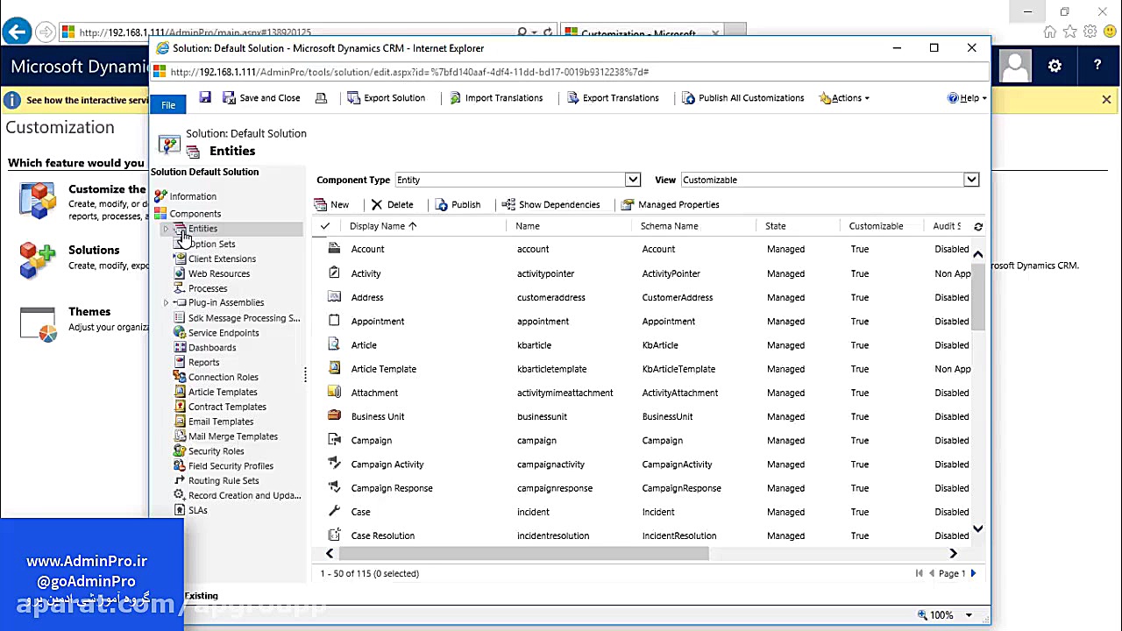This screenshot has height=631, width=1122.
Task: Click the Article Template row icon
Action: point(334,368)
